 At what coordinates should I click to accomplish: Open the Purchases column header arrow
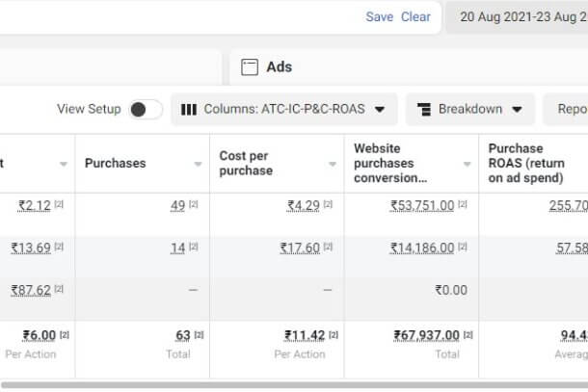[x=199, y=164]
